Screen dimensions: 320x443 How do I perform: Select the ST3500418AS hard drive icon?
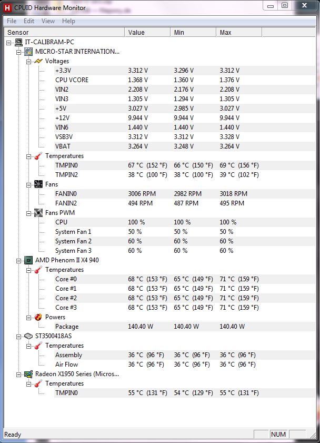coord(28,336)
